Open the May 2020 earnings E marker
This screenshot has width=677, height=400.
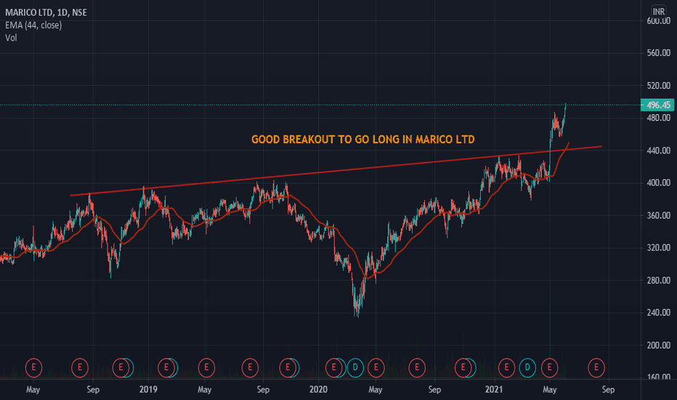(376, 368)
